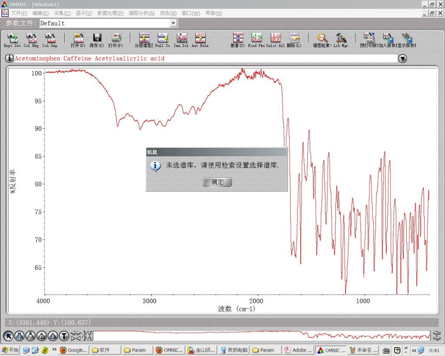Screen dimensions: 445x356
Task: Confirm the dialog with 确定 button
Action: click(x=217, y=182)
